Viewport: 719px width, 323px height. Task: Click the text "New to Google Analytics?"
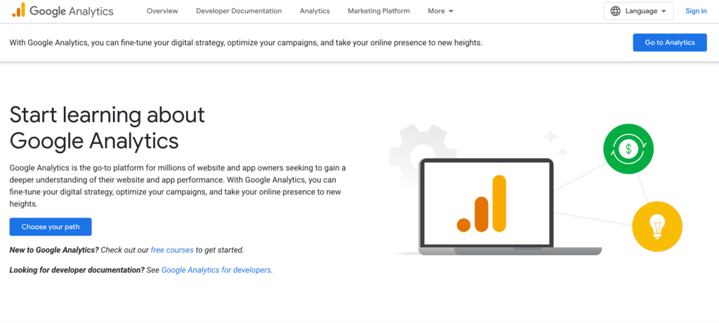[54, 250]
